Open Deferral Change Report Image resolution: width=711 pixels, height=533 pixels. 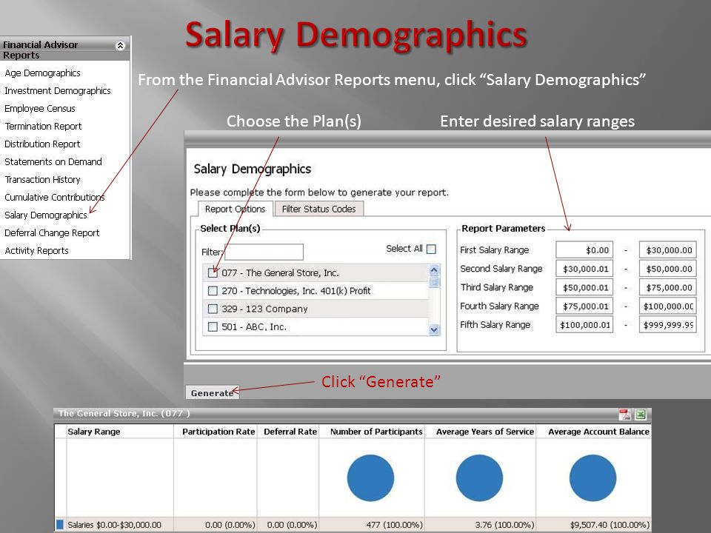tap(52, 232)
